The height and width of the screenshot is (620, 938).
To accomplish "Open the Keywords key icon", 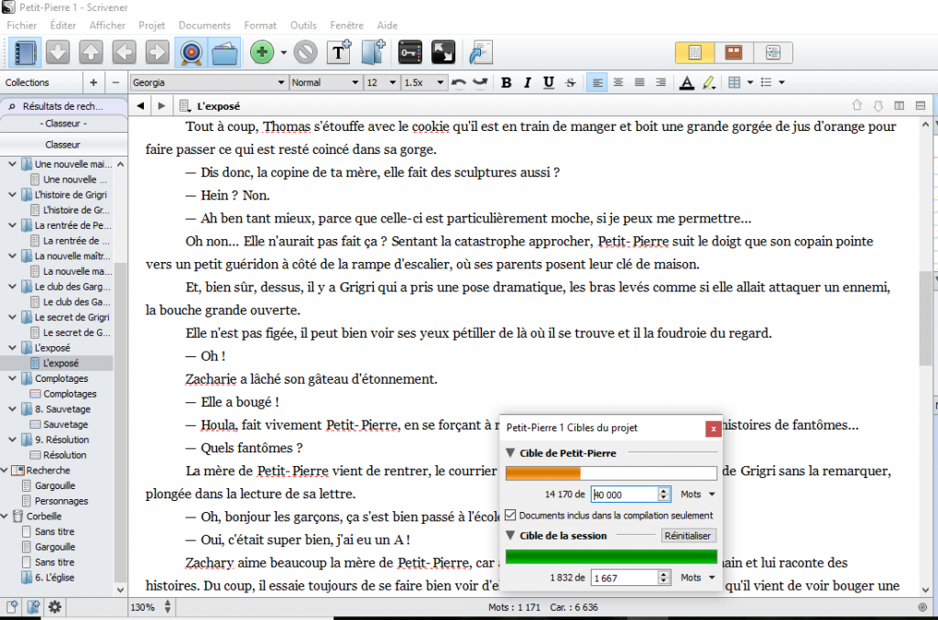I will point(409,52).
